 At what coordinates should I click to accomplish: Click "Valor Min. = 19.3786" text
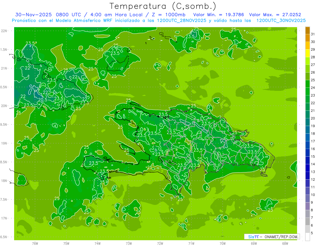click(x=218, y=15)
